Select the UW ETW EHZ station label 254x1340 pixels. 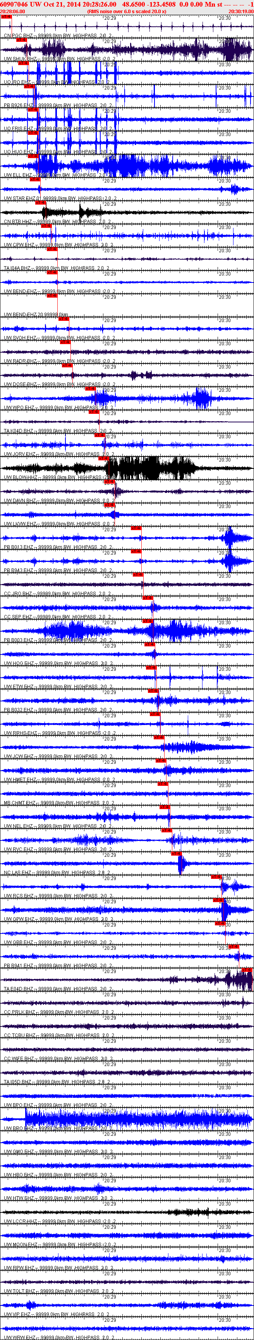tap(58, 687)
